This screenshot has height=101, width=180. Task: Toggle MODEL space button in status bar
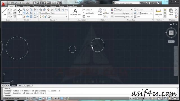point(132,98)
